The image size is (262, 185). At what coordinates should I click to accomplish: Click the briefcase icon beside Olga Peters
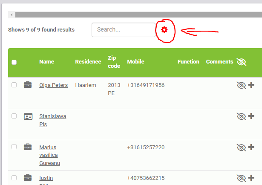(28, 85)
